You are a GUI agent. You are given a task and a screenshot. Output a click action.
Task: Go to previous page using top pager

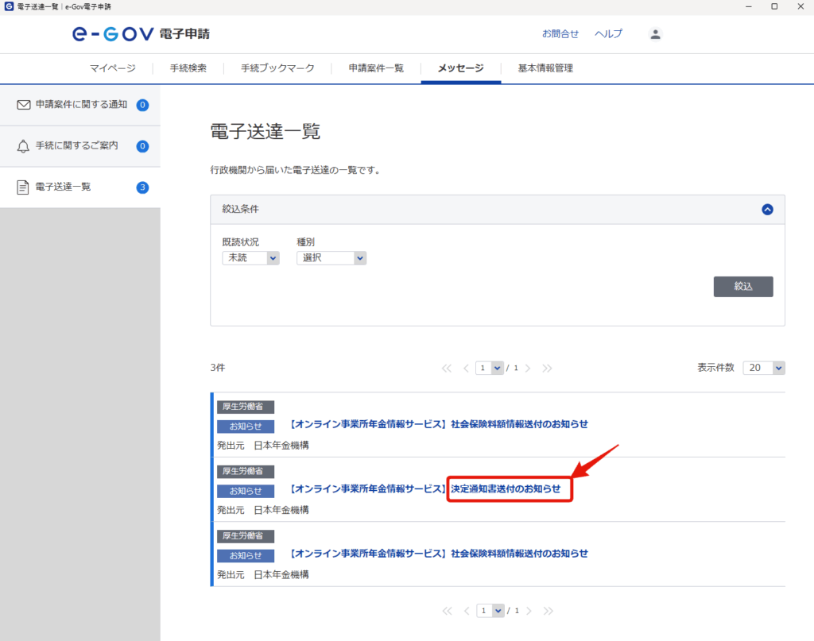pyautogui.click(x=466, y=369)
